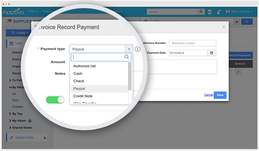Turn off the green toggle switch
The image size is (259, 151).
(x=55, y=100)
